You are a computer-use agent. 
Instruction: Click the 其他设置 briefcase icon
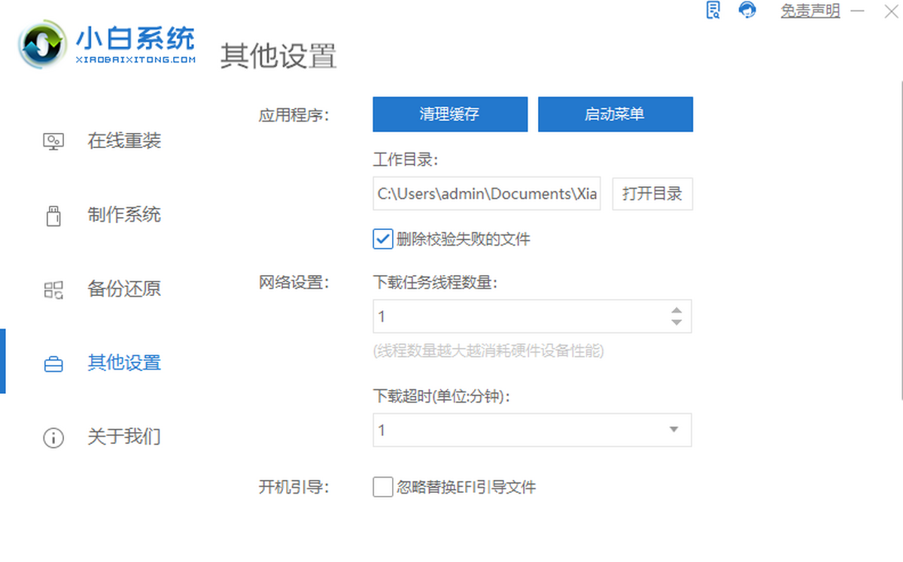(53, 364)
